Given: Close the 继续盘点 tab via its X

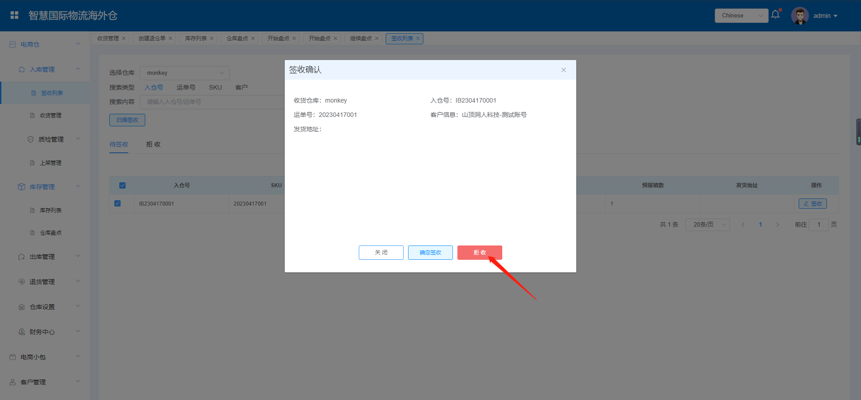Looking at the screenshot, I should (377, 39).
